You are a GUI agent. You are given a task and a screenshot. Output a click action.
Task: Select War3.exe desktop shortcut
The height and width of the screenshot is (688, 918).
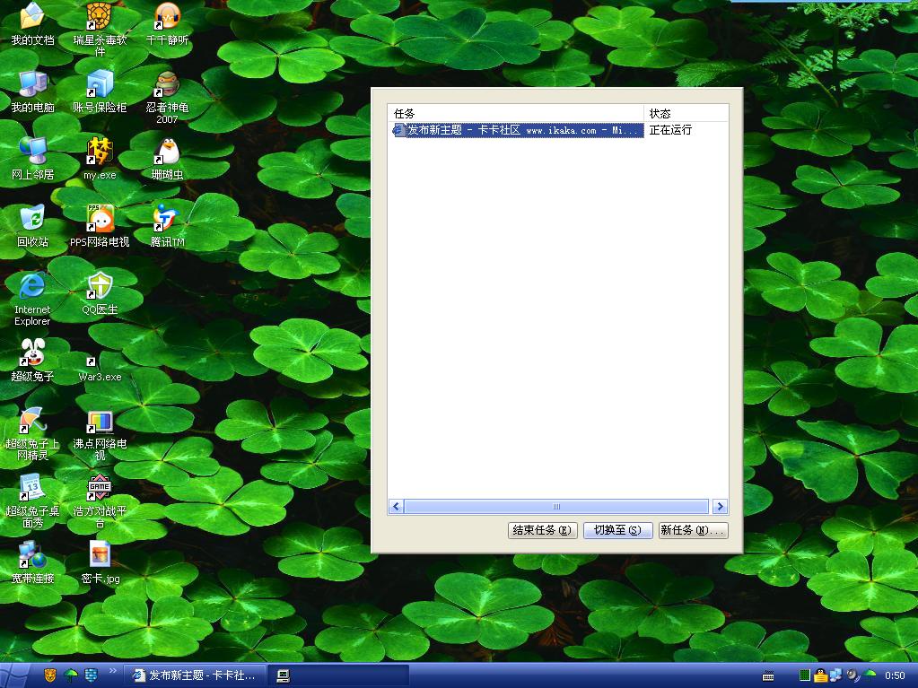(100, 371)
